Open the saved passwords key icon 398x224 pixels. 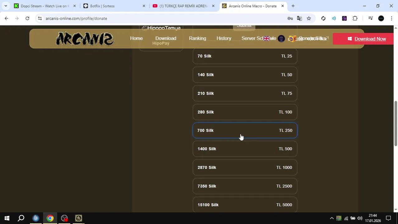coord(290,18)
